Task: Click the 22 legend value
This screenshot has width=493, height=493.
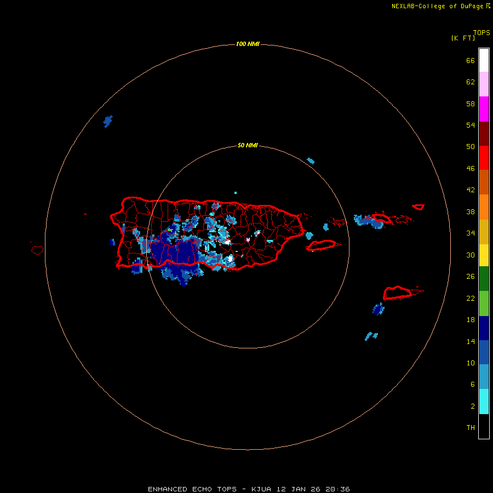Action: pyautogui.click(x=471, y=299)
